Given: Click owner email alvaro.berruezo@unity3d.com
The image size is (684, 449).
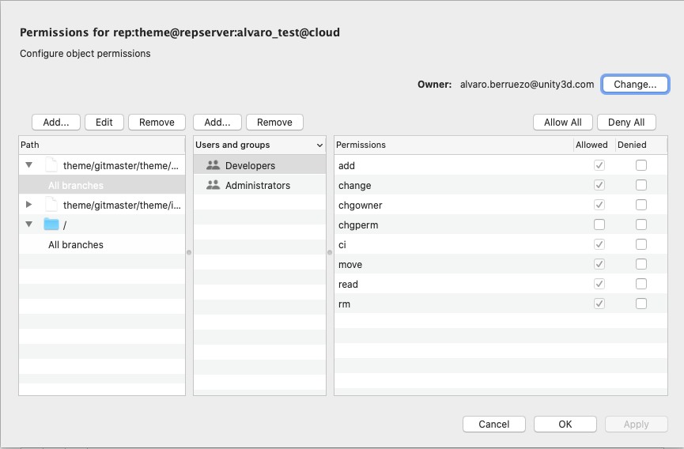Looking at the screenshot, I should (527, 84).
